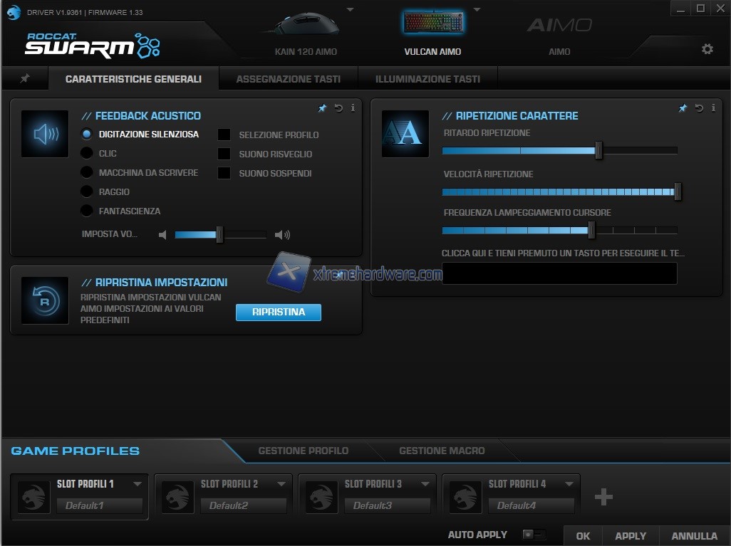Select the Clic sound radio option
Screen dimensions: 731x546
coord(87,153)
